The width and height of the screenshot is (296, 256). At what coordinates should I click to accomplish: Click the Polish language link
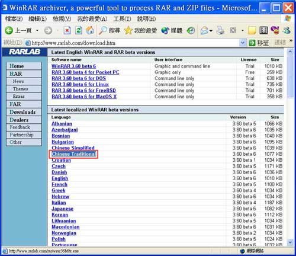tap(59, 239)
